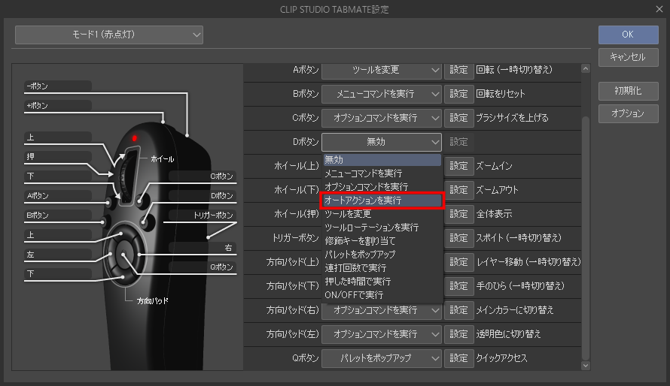
Task: Click the scroll-down arrow of the settings list
Action: 586,366
